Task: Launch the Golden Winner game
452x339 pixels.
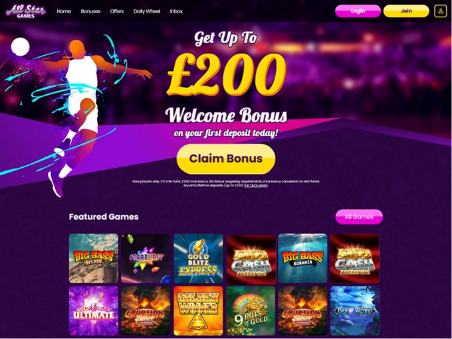Action: tap(198, 310)
